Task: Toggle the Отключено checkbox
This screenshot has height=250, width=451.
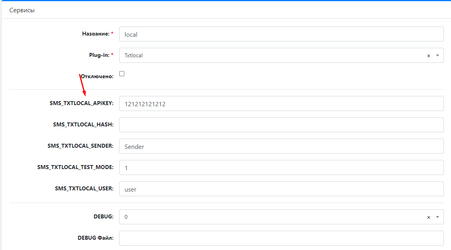Action: point(122,73)
